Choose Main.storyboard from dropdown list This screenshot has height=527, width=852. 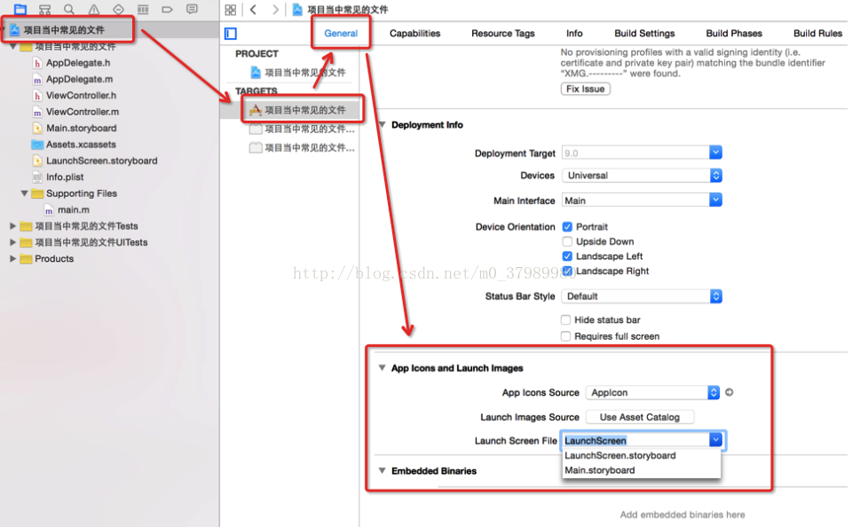point(599,470)
